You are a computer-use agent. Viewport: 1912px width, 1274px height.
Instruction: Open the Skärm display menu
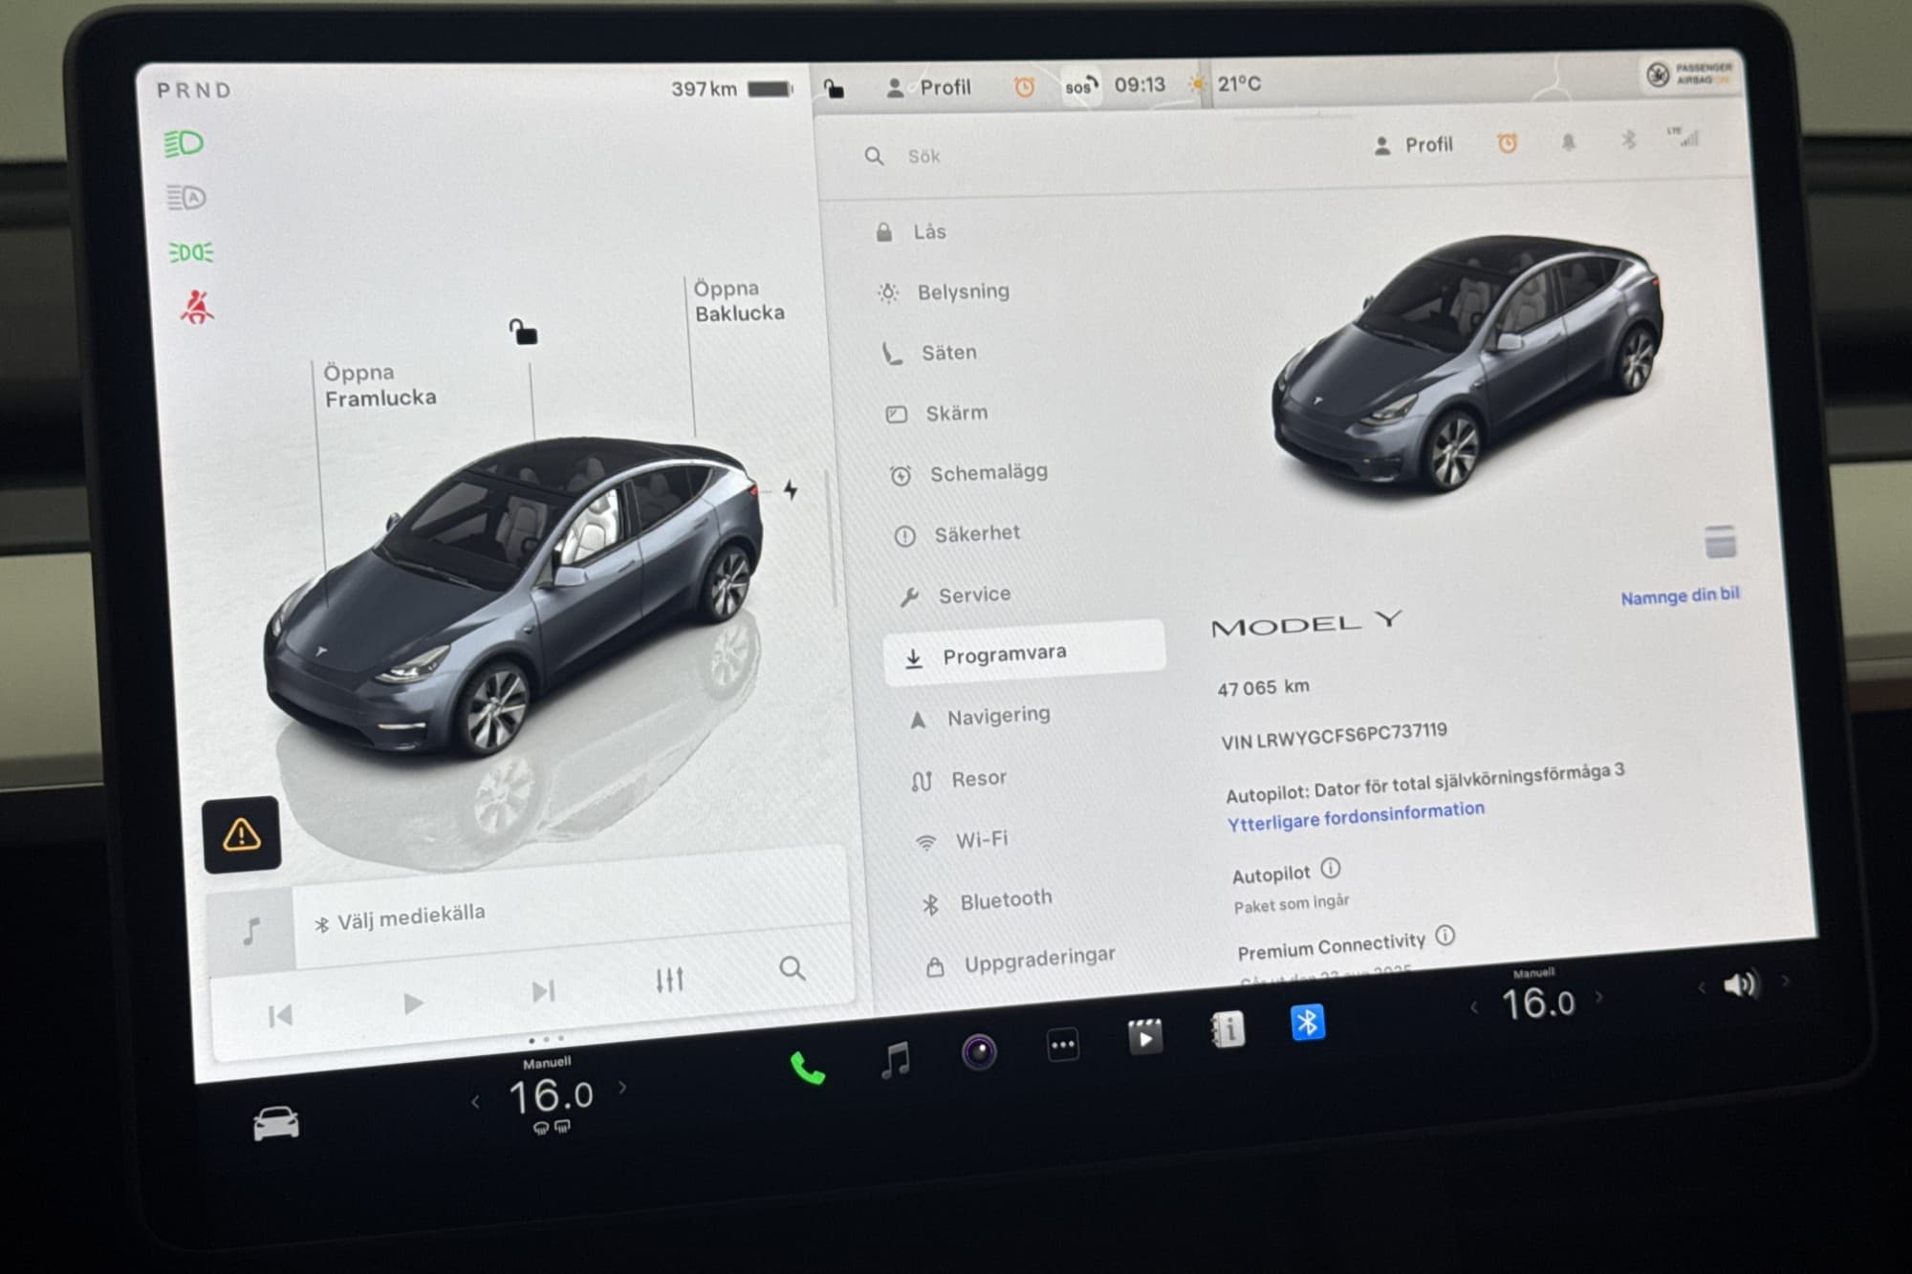coord(937,413)
